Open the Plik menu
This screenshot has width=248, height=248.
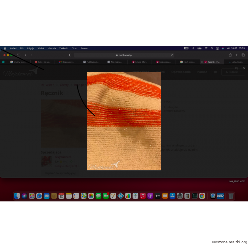click(22, 48)
